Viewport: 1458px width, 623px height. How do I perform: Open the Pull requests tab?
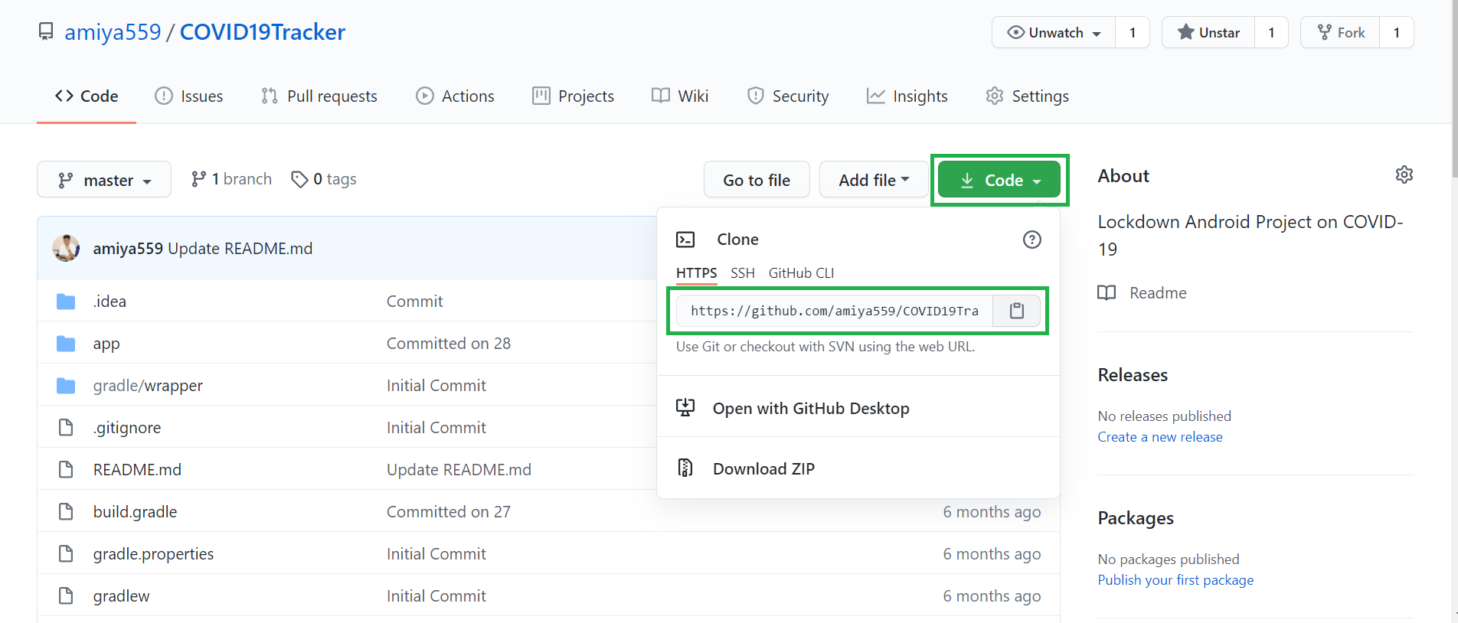tap(319, 96)
